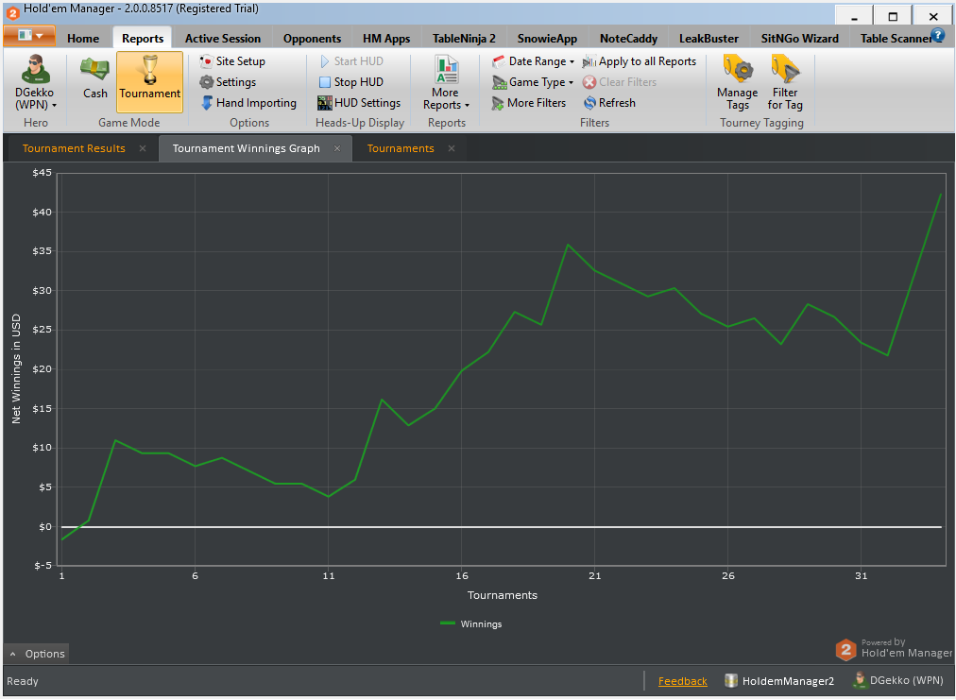Click the graph peak near tournament 20
Viewport: 956px width, 700px height.
pyautogui.click(x=569, y=245)
